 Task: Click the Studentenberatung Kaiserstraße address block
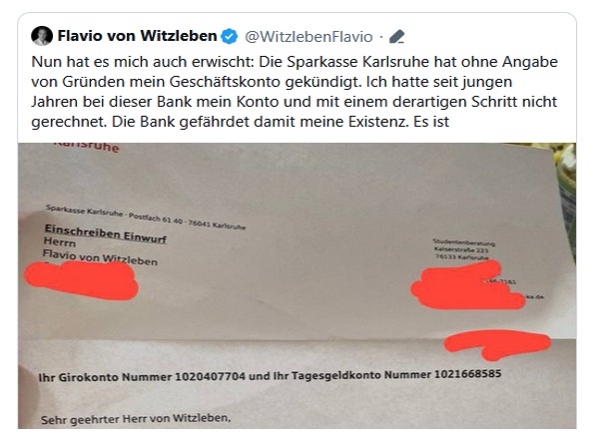point(463,250)
